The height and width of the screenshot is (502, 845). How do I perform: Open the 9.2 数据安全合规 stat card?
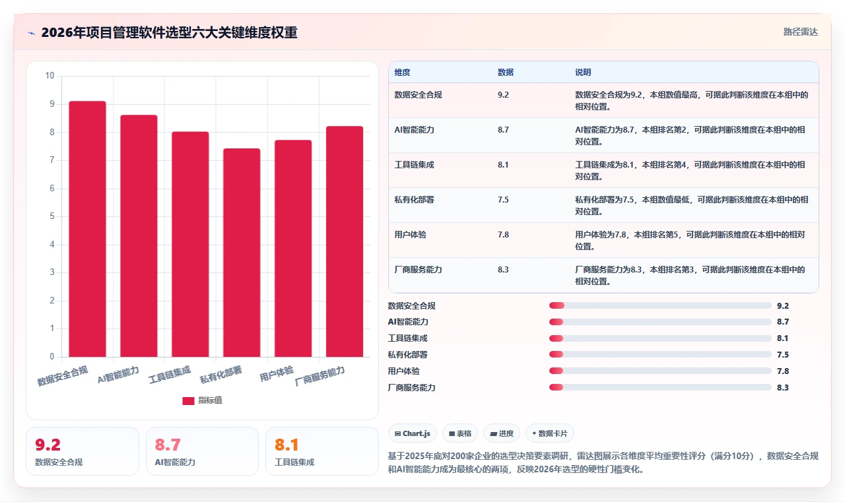coord(83,451)
